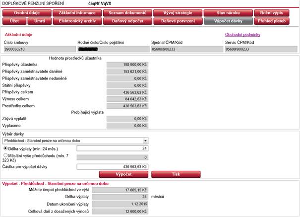The height and width of the screenshot is (217, 300).
Task: Open Elektronický archiv tab
Action: coord(77,21)
